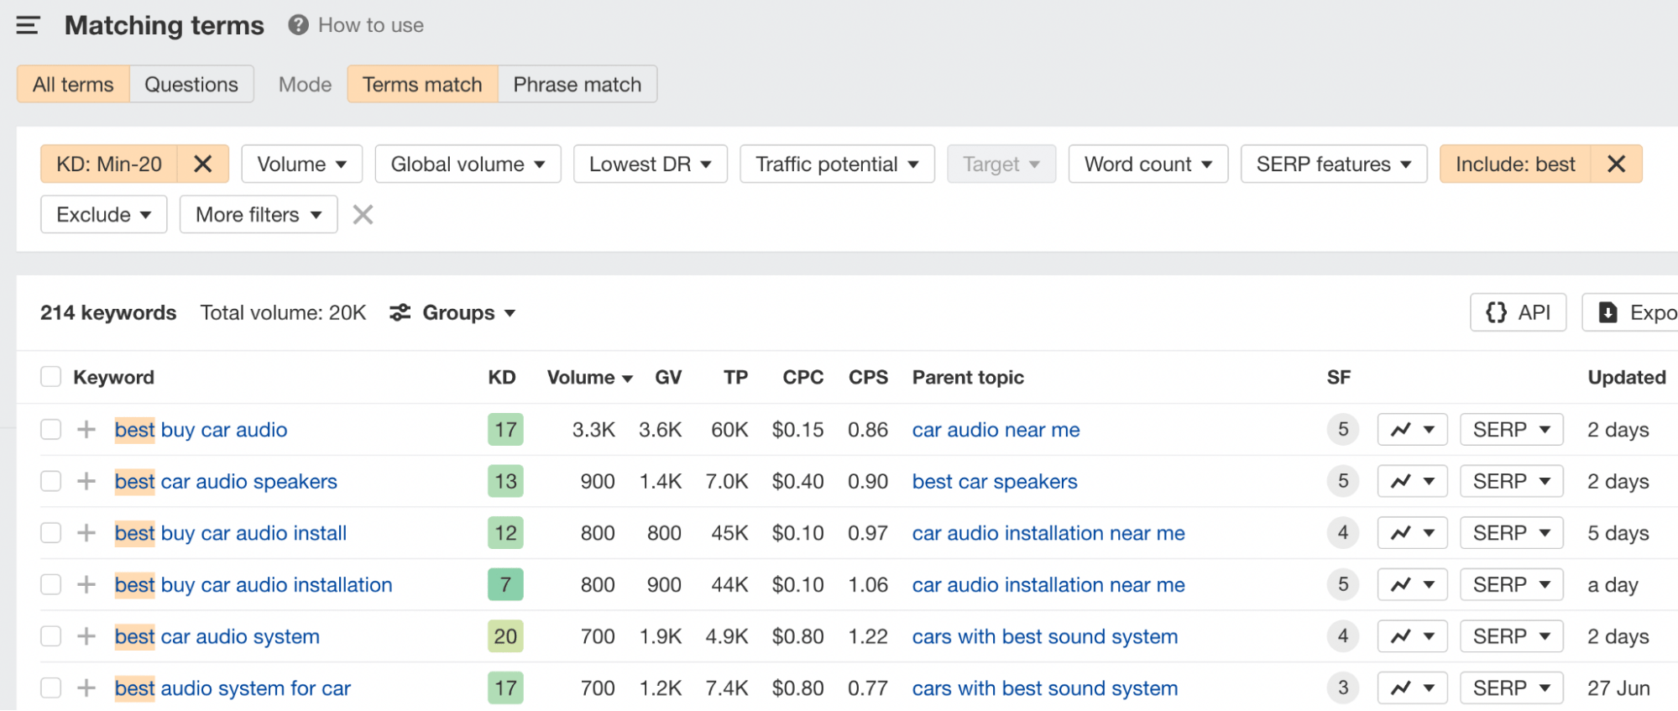Click SF badge 5 for best car audio speakers
This screenshot has height=711, width=1678.
point(1343,481)
